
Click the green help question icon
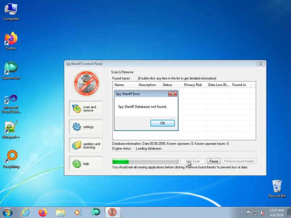[77, 164]
